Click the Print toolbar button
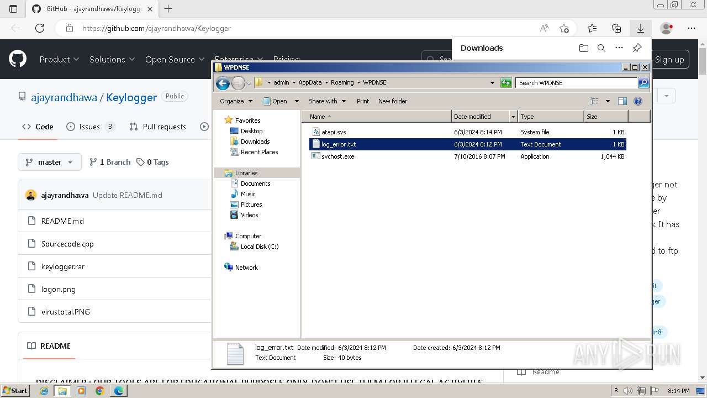 [x=363, y=101]
